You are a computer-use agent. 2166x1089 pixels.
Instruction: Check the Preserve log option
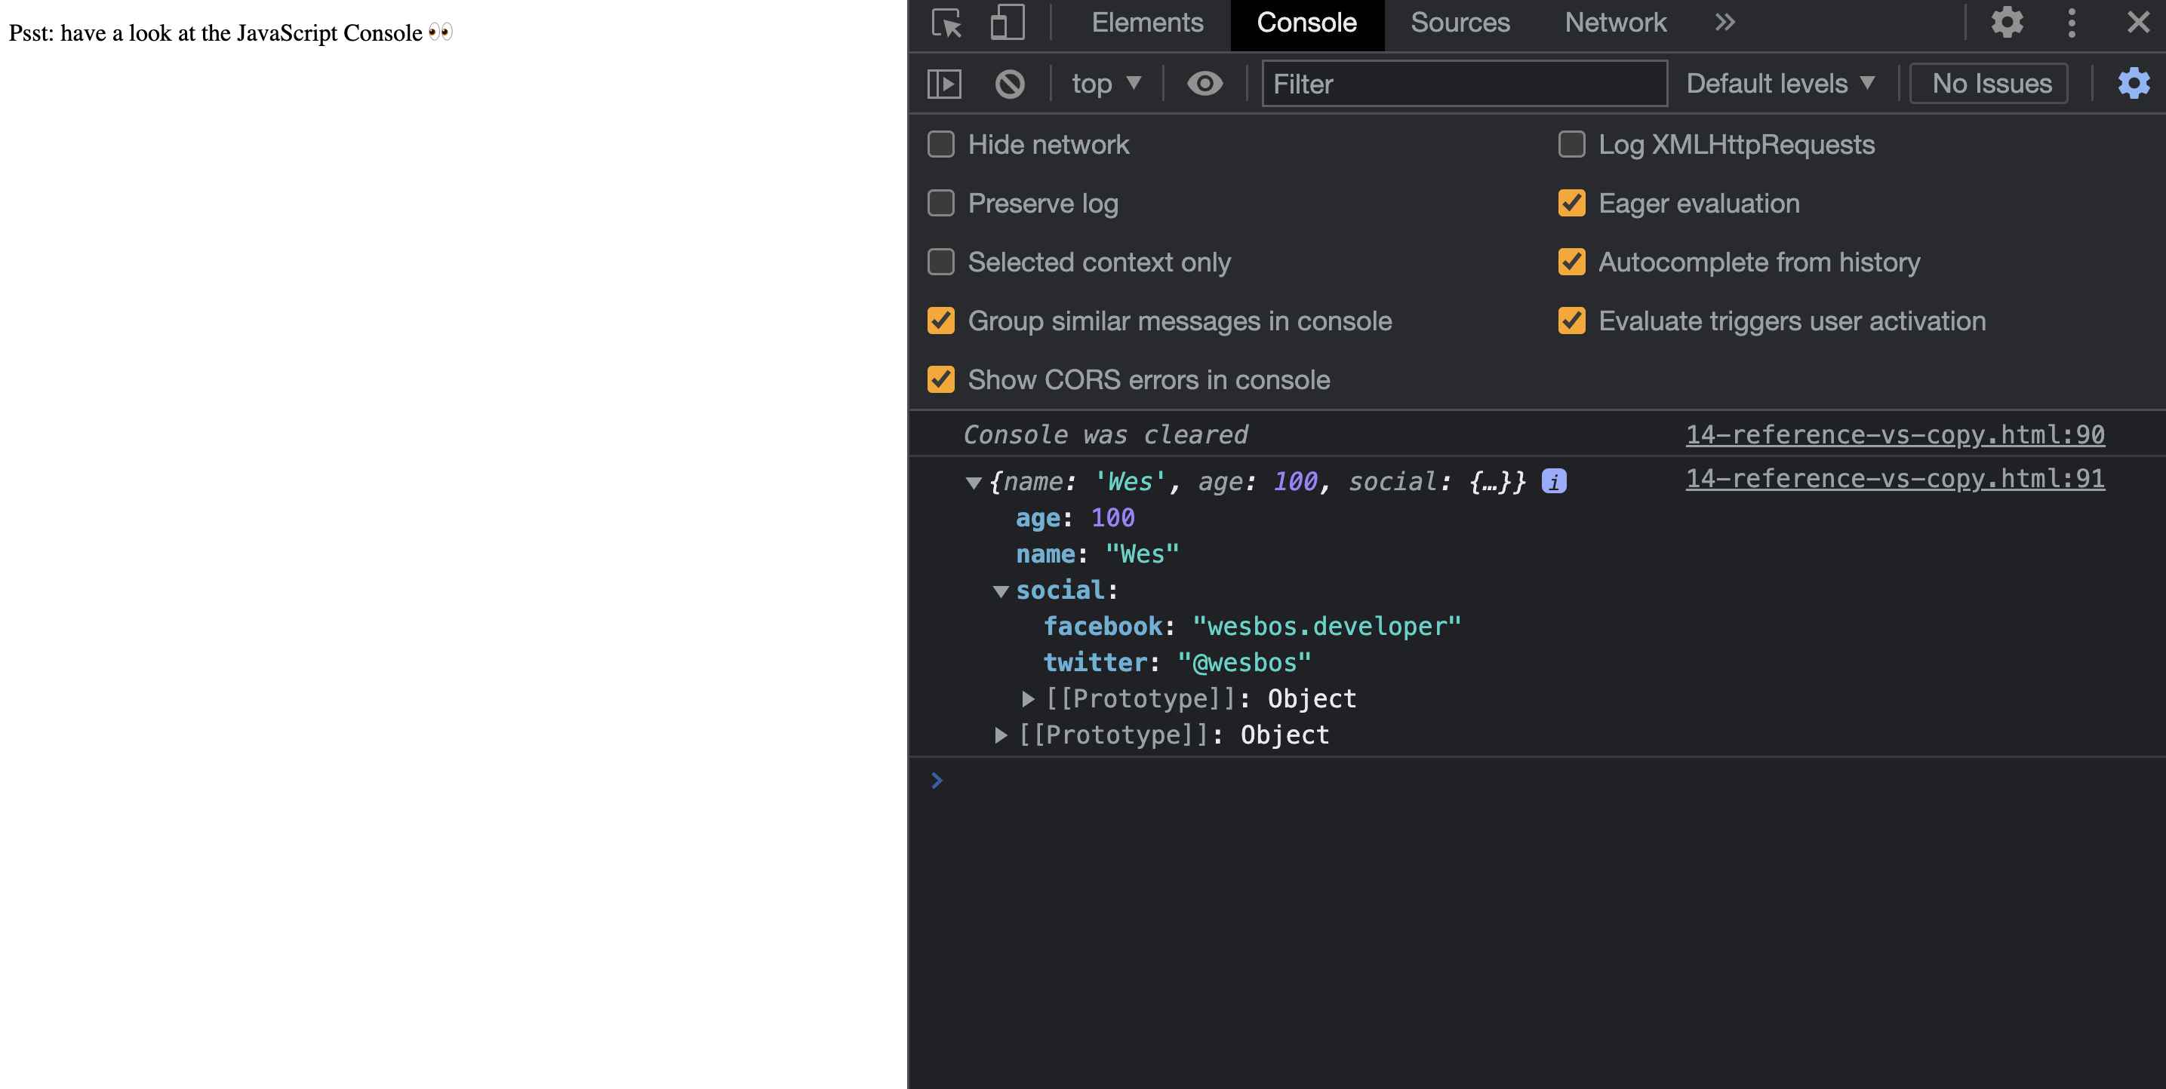[941, 204]
